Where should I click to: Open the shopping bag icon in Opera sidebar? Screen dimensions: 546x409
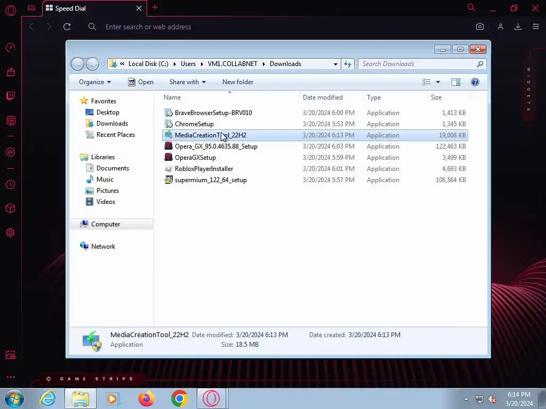[11, 72]
